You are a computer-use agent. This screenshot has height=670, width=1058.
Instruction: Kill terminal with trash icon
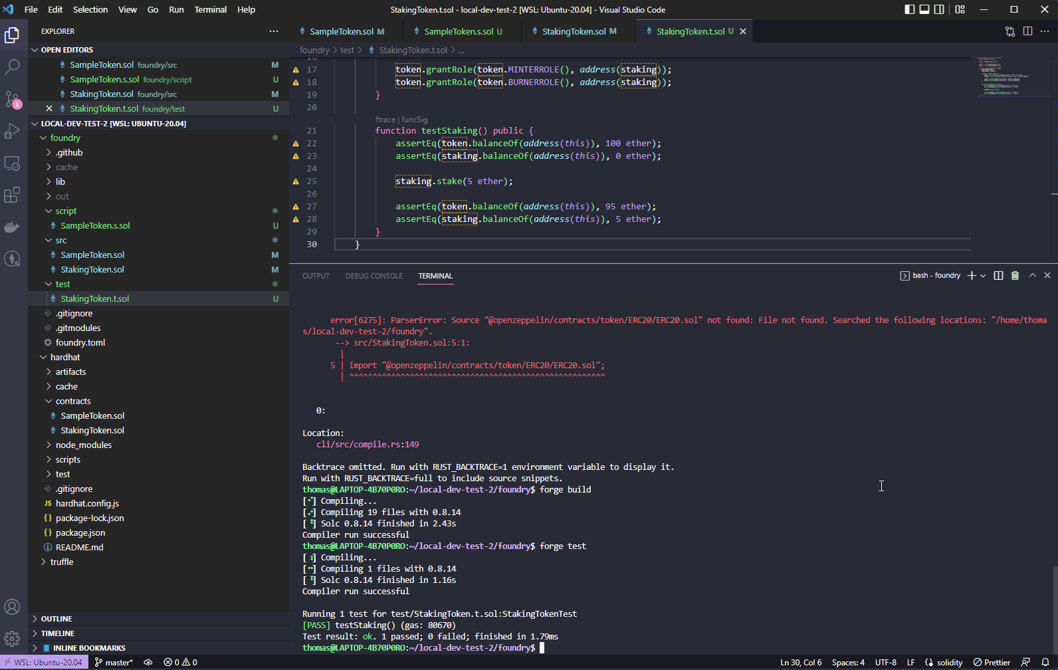coord(1015,275)
